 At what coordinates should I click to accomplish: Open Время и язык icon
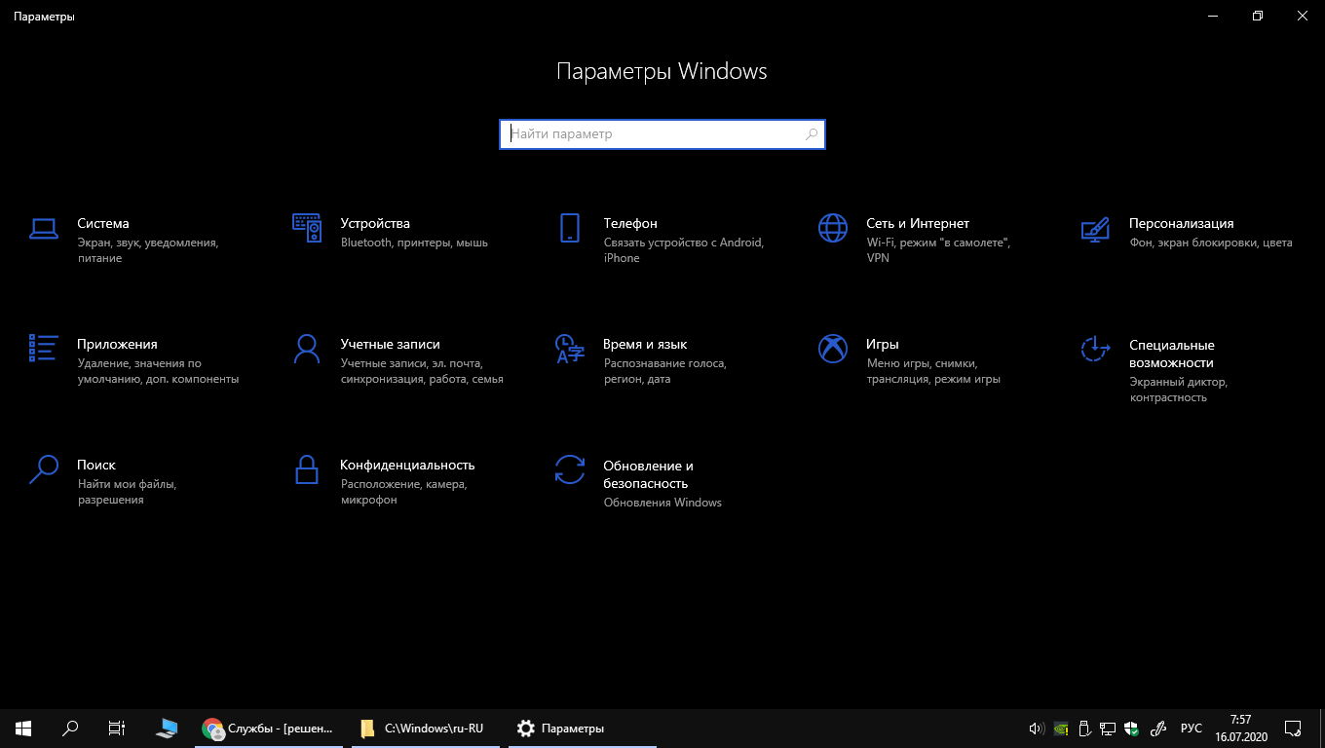pyautogui.click(x=570, y=348)
